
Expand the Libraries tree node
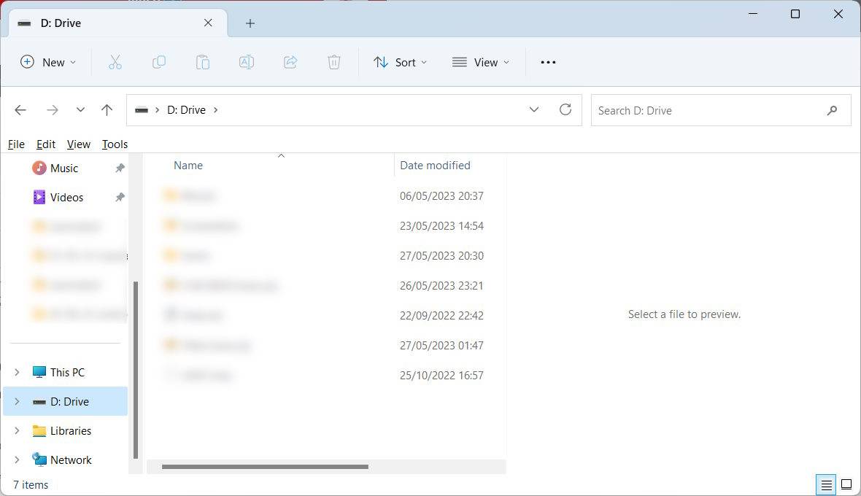tap(18, 431)
